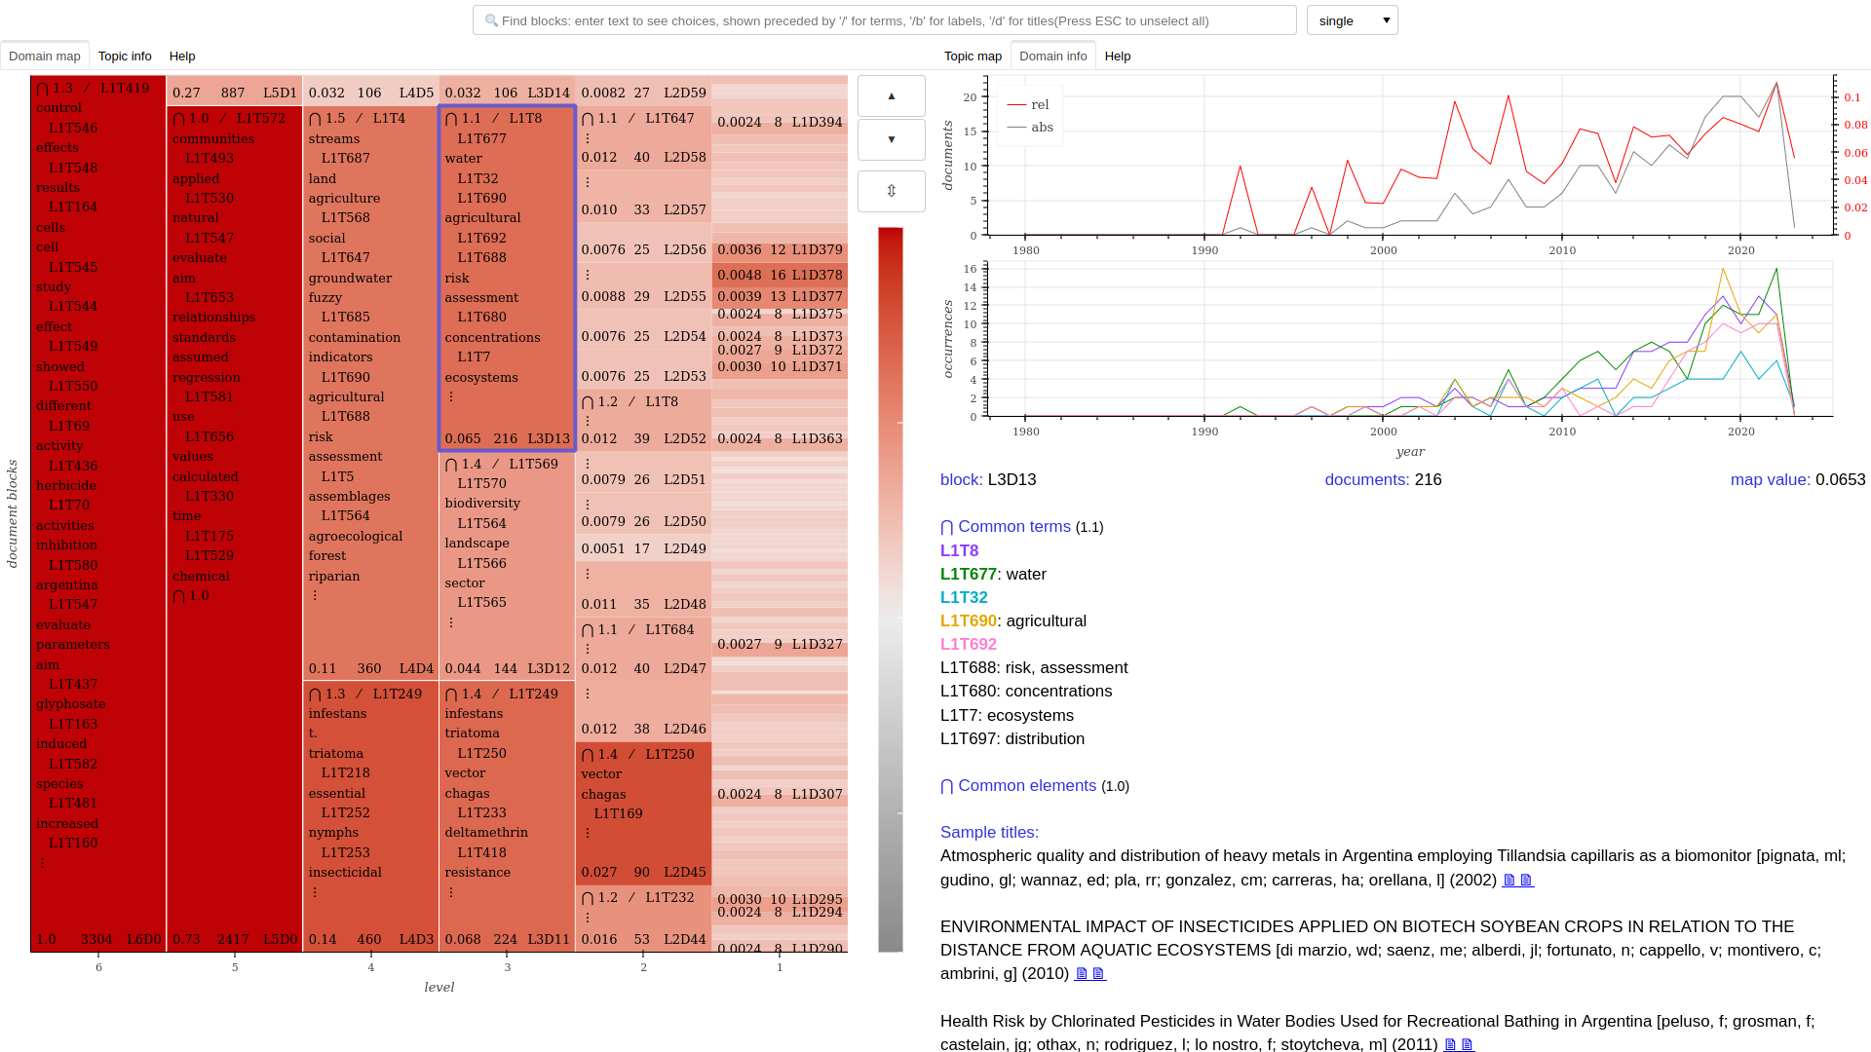
Task: Expand the ellipsis in block L3D11
Action: (451, 892)
